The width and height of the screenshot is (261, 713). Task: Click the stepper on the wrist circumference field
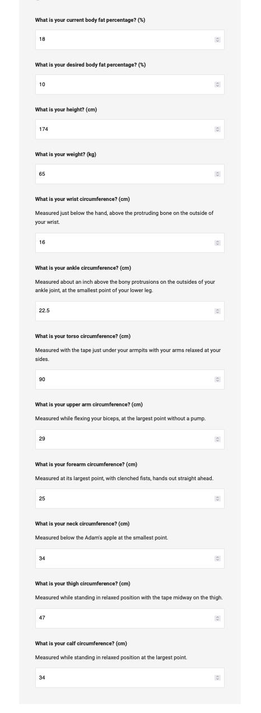click(217, 243)
